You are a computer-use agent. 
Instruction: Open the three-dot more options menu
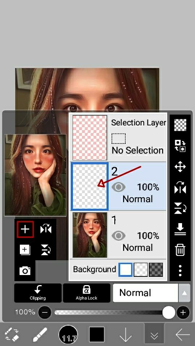[x=180, y=271]
